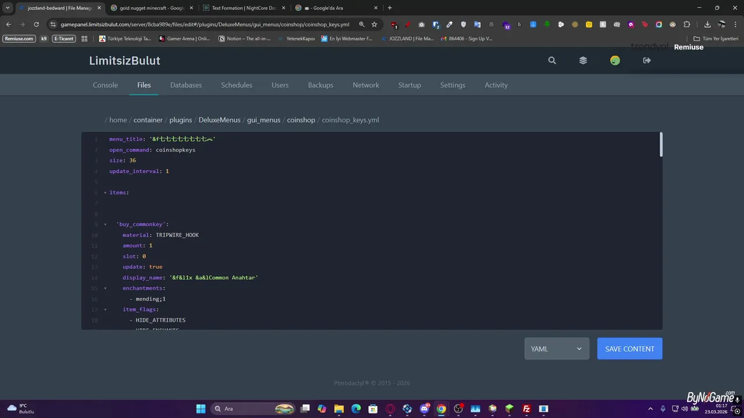This screenshot has height=418, width=744.
Task: Open the "Google'da Ara" browser tab
Action: point(336,8)
